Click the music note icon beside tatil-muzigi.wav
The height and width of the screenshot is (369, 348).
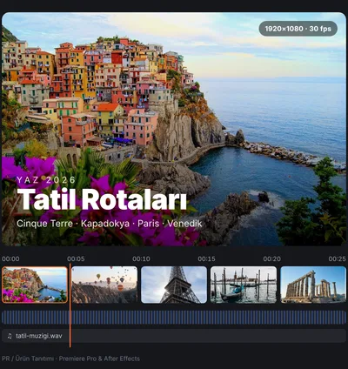10,336
